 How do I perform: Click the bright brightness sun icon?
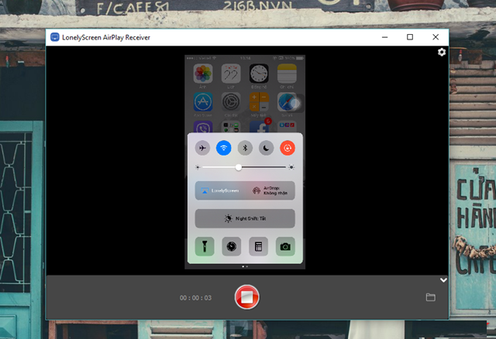(x=291, y=167)
